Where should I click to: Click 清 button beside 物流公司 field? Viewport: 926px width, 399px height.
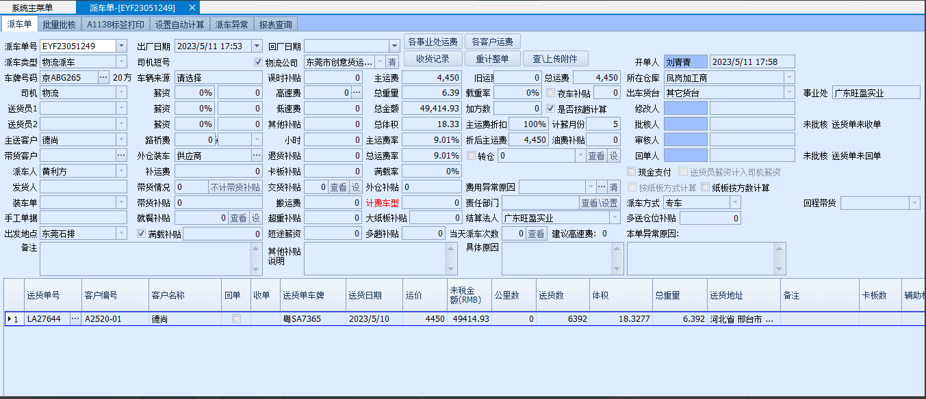pyautogui.click(x=393, y=62)
